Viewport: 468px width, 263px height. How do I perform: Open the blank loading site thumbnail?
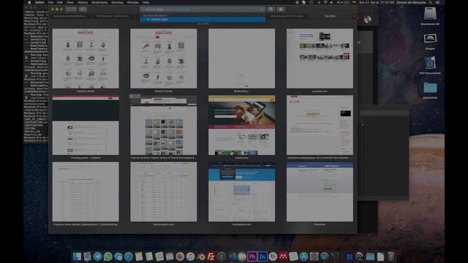[x=242, y=58]
